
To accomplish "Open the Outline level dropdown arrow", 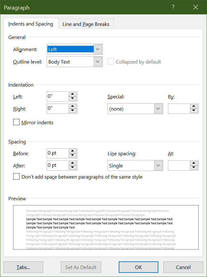I will (x=98, y=62).
